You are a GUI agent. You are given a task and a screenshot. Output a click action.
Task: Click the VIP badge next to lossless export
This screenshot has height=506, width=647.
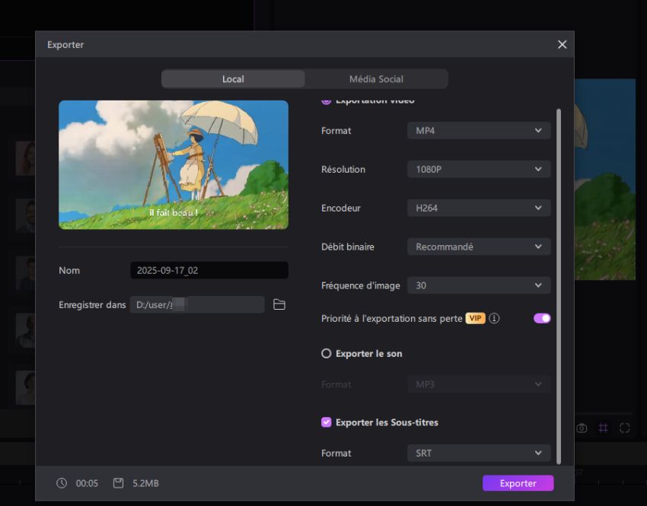click(x=475, y=318)
